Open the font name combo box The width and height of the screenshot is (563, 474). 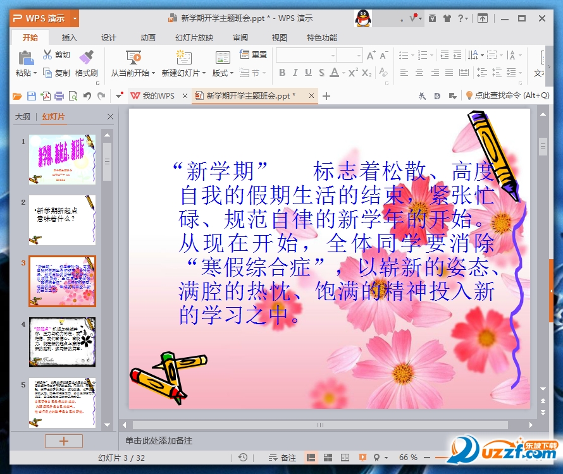(307, 56)
